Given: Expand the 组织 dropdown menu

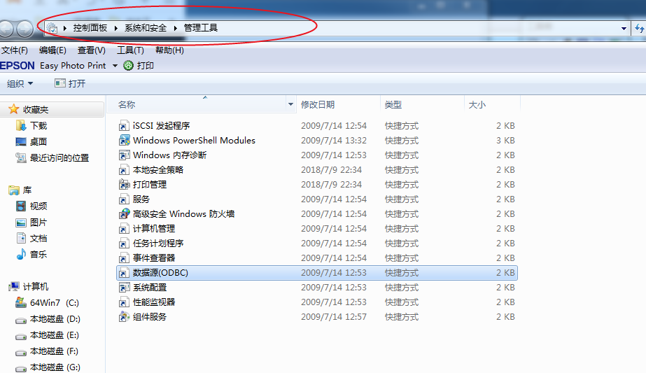Looking at the screenshot, I should [x=20, y=84].
